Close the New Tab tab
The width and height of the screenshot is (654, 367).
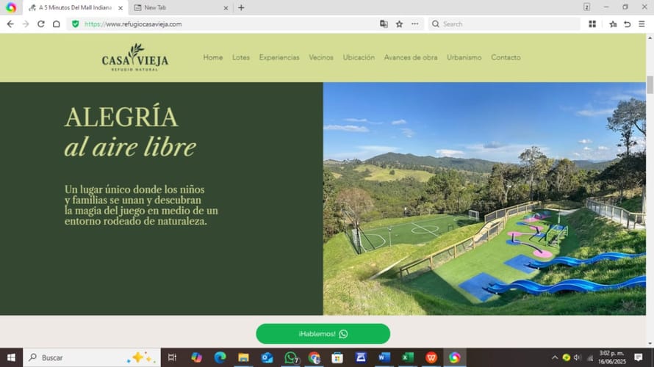tap(226, 8)
